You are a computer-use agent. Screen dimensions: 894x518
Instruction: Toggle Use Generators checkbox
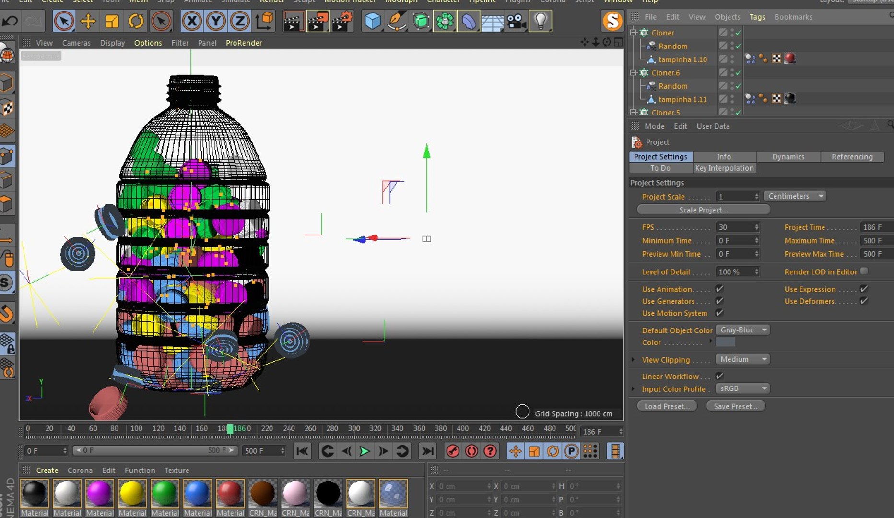tap(719, 301)
